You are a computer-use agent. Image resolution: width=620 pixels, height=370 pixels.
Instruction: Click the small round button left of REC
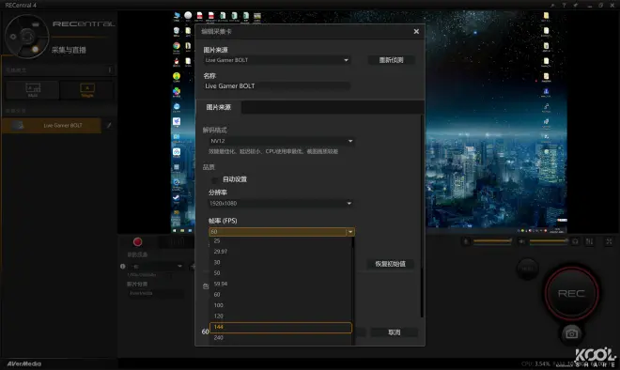tap(528, 269)
